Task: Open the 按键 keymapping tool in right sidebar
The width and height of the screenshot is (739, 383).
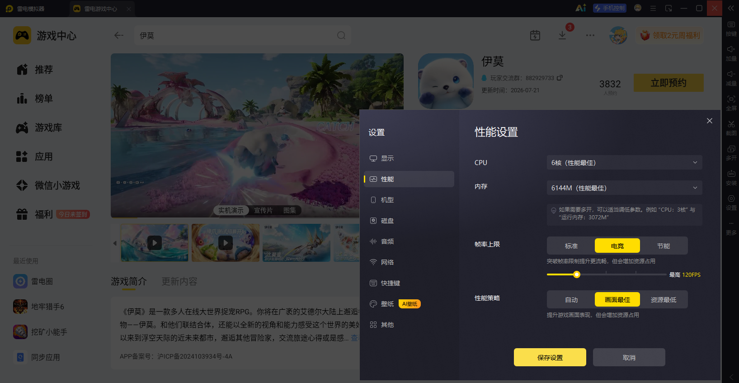Action: pyautogui.click(x=731, y=28)
